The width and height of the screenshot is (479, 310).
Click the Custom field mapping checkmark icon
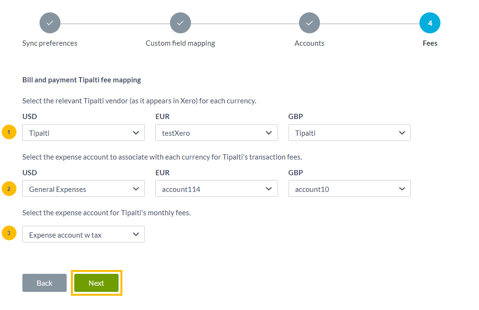pyautogui.click(x=180, y=22)
